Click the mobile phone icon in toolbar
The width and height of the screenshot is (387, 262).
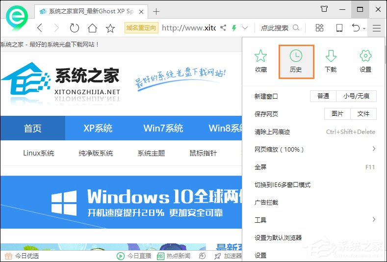point(339,28)
